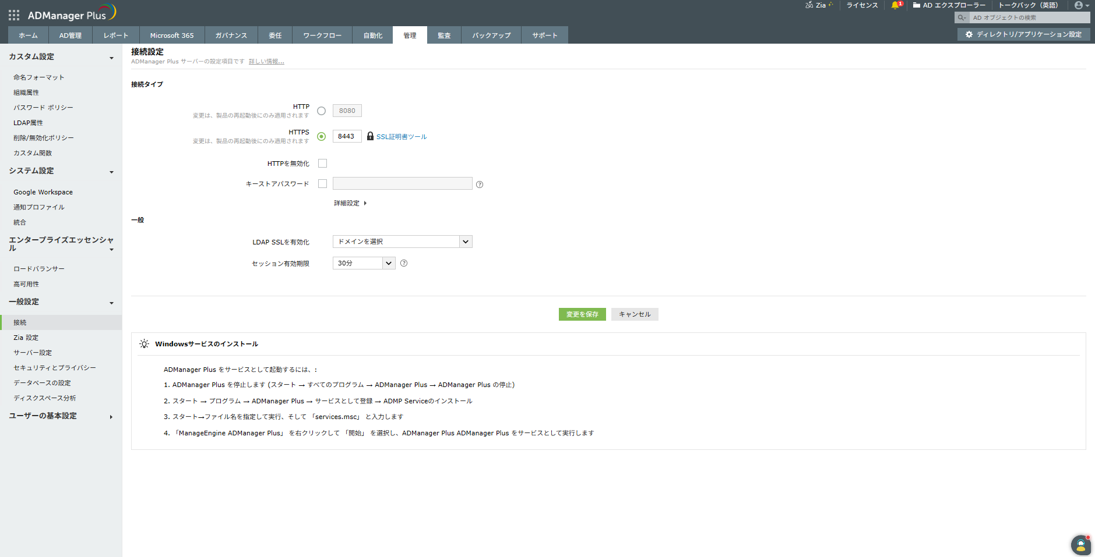1095x557 pixels.
Task: Show help for キーストアパスワード
Action: click(x=480, y=185)
